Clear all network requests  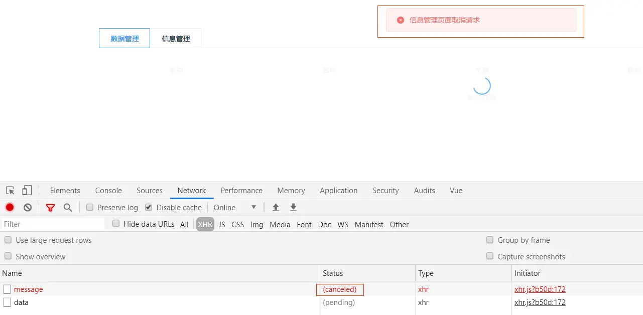click(27, 207)
